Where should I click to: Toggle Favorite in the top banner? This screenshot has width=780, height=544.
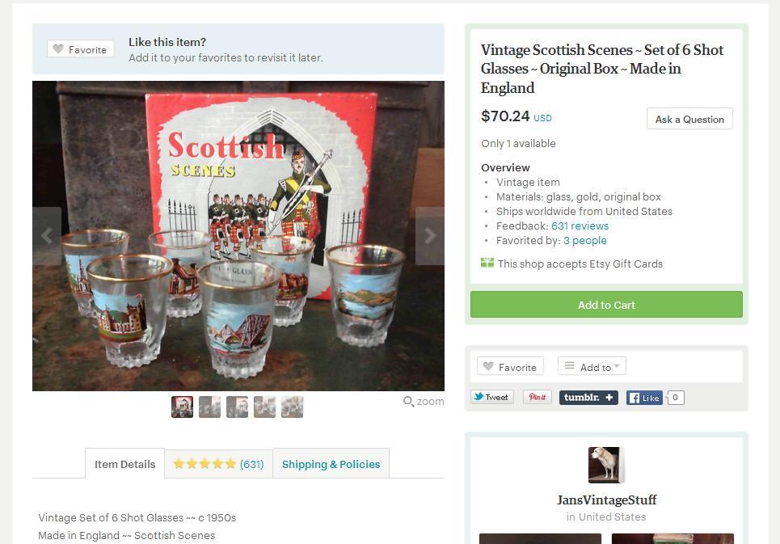coord(81,49)
